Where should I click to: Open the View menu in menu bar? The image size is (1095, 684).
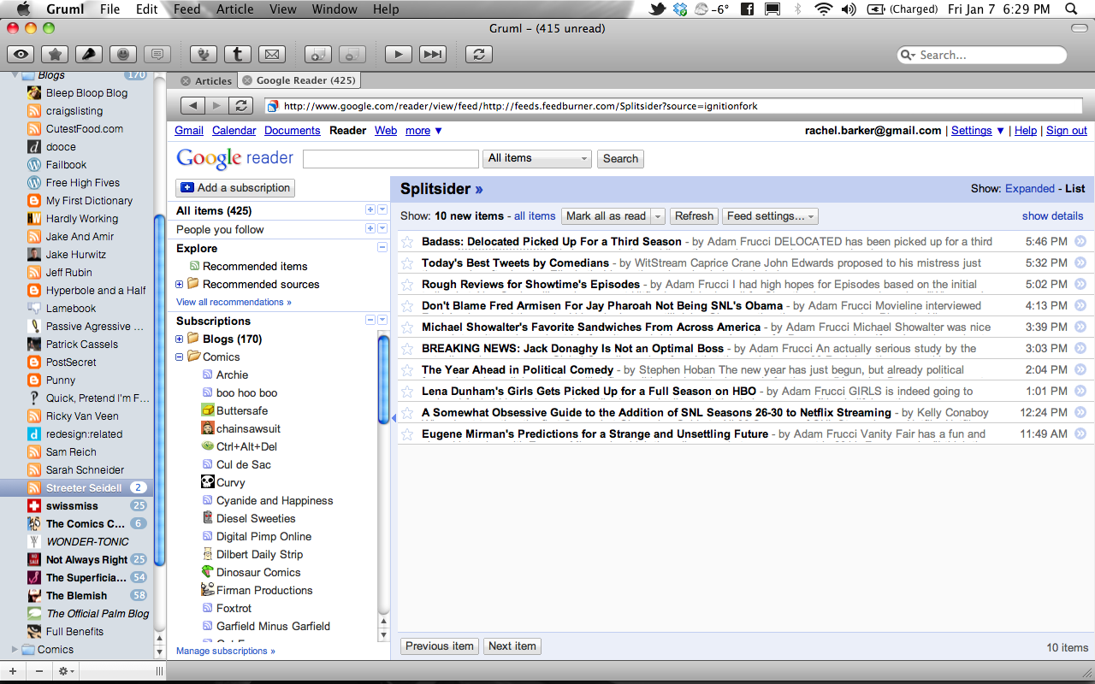click(282, 9)
